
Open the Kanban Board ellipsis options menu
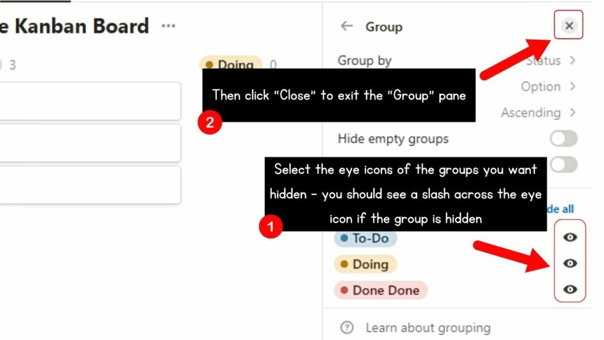point(168,25)
